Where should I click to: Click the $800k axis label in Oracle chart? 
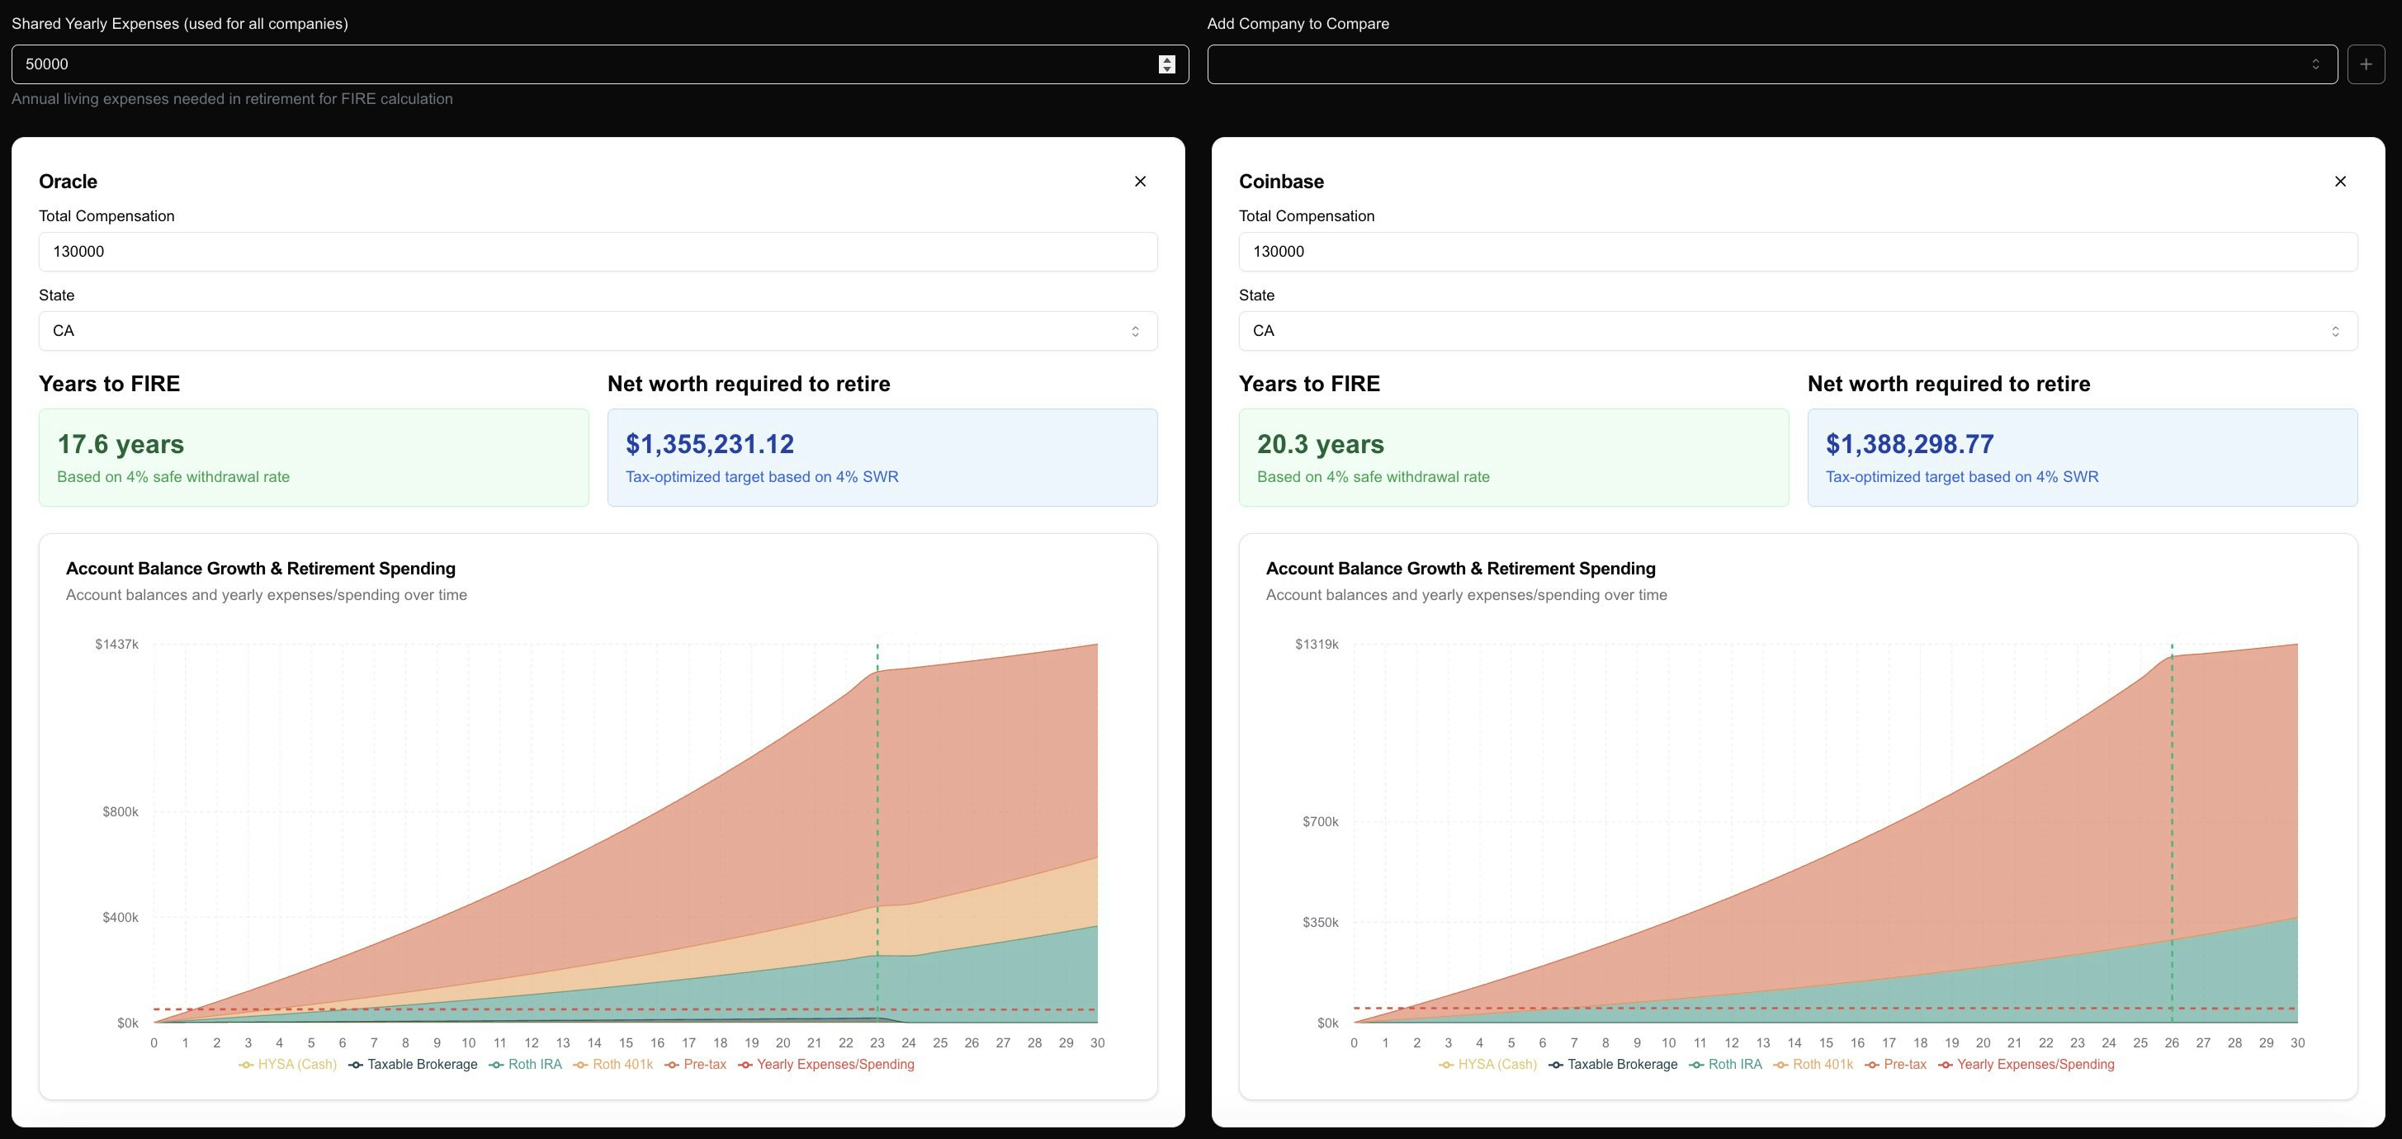pyautogui.click(x=121, y=812)
